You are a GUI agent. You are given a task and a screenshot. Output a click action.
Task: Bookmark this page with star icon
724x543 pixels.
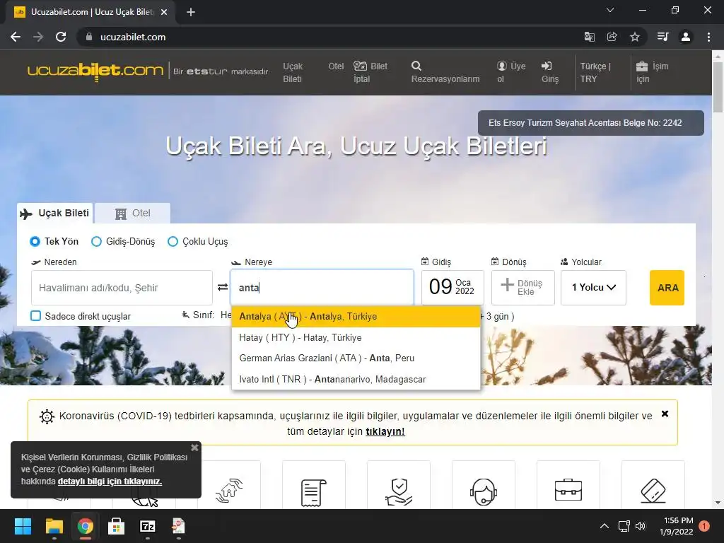[635, 37]
